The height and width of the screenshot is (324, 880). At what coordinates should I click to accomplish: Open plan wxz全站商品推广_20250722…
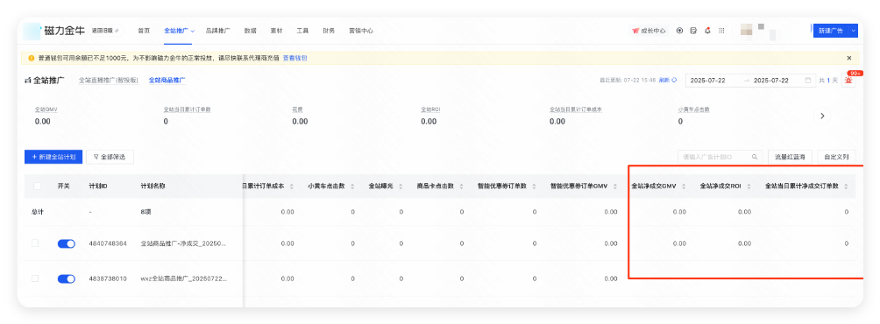coord(183,278)
